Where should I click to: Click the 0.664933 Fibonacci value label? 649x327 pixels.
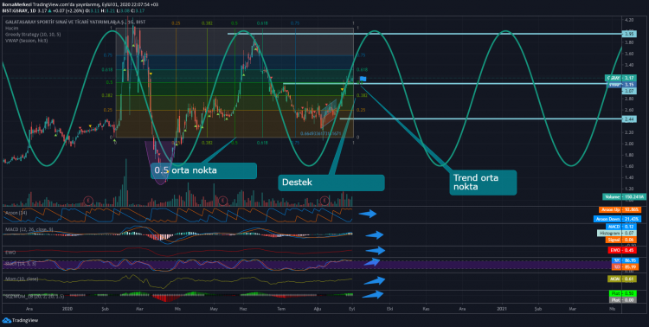pyautogui.click(x=321, y=134)
